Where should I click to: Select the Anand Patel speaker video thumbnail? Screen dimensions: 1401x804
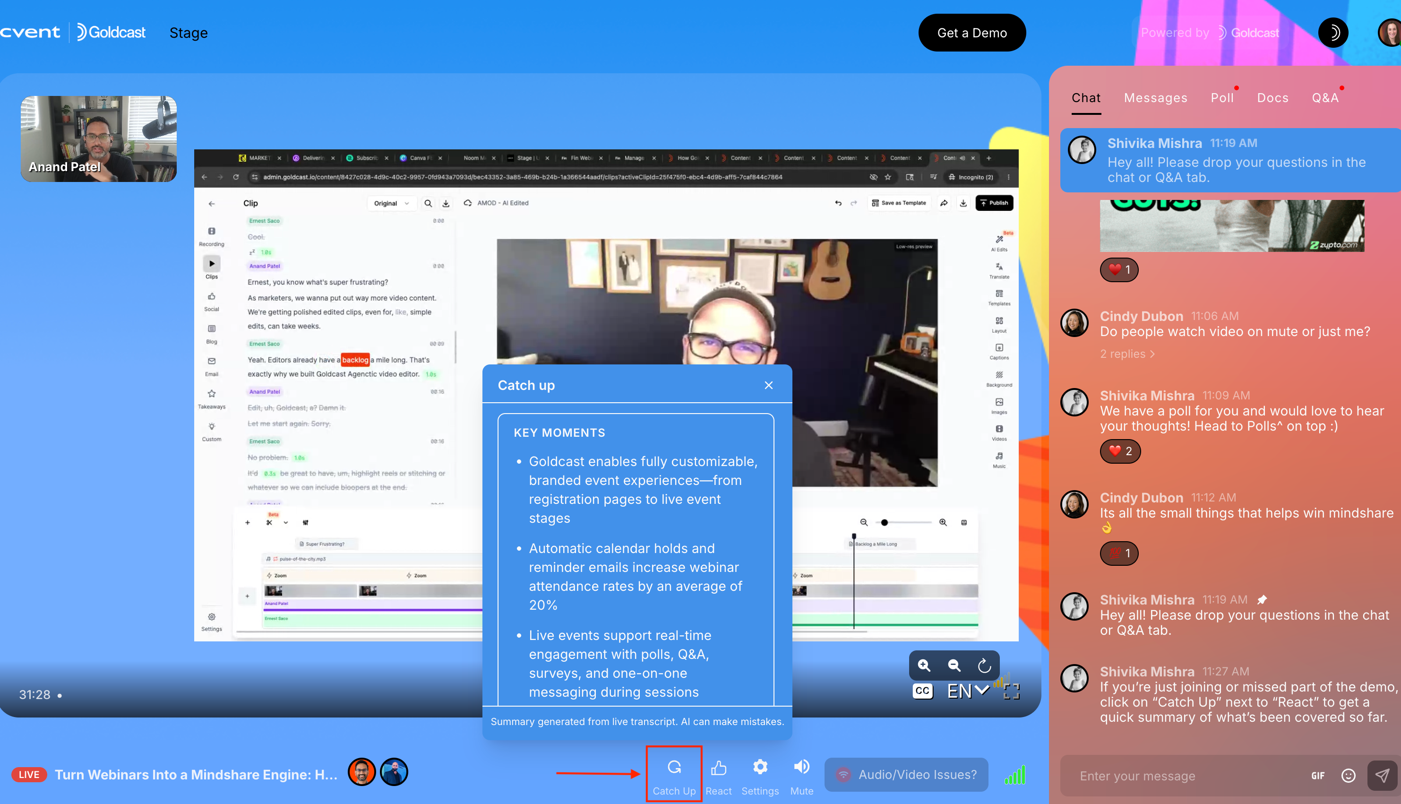(x=99, y=138)
